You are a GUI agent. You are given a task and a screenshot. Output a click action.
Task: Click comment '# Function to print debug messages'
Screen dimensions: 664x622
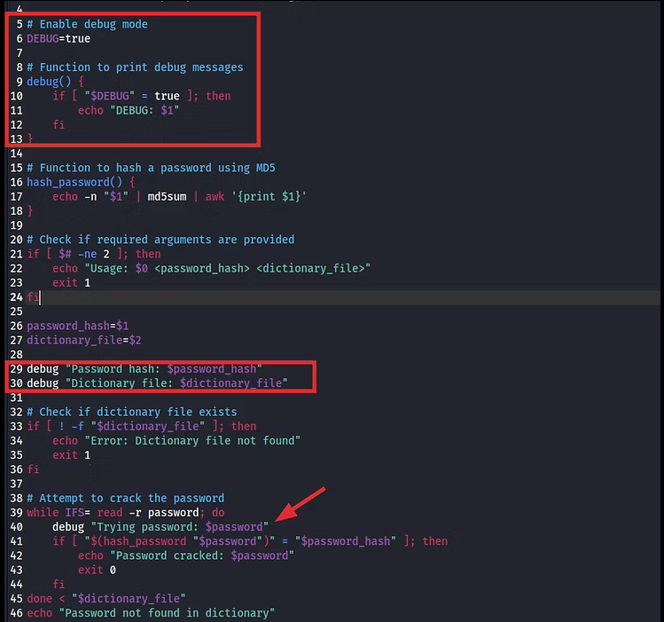pos(135,67)
